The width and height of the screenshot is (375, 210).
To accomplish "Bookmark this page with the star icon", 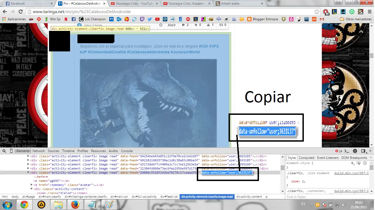I will [317, 12].
